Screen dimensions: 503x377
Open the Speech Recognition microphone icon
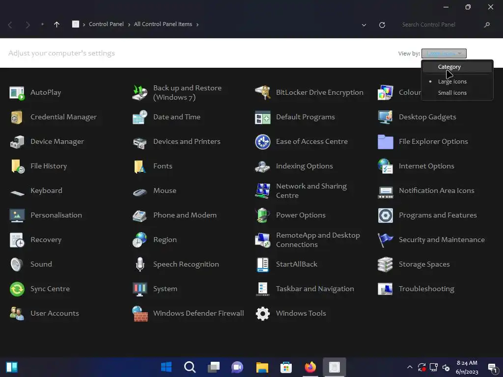(140, 265)
